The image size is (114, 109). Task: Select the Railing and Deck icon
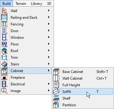point(4,17)
